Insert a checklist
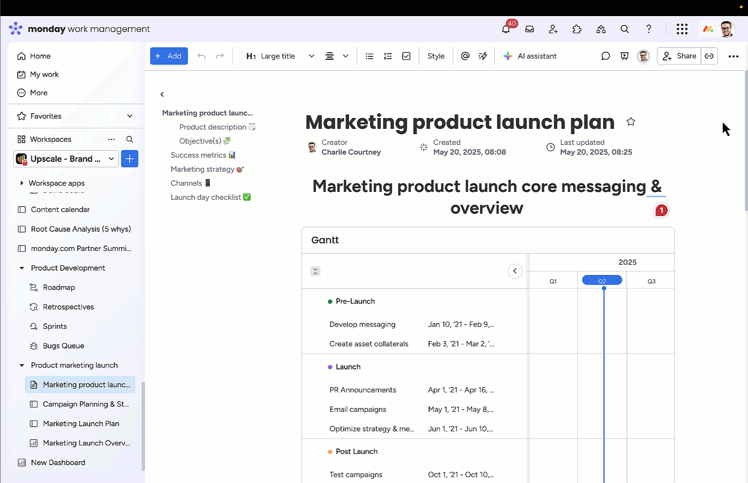The width and height of the screenshot is (748, 483). point(406,56)
